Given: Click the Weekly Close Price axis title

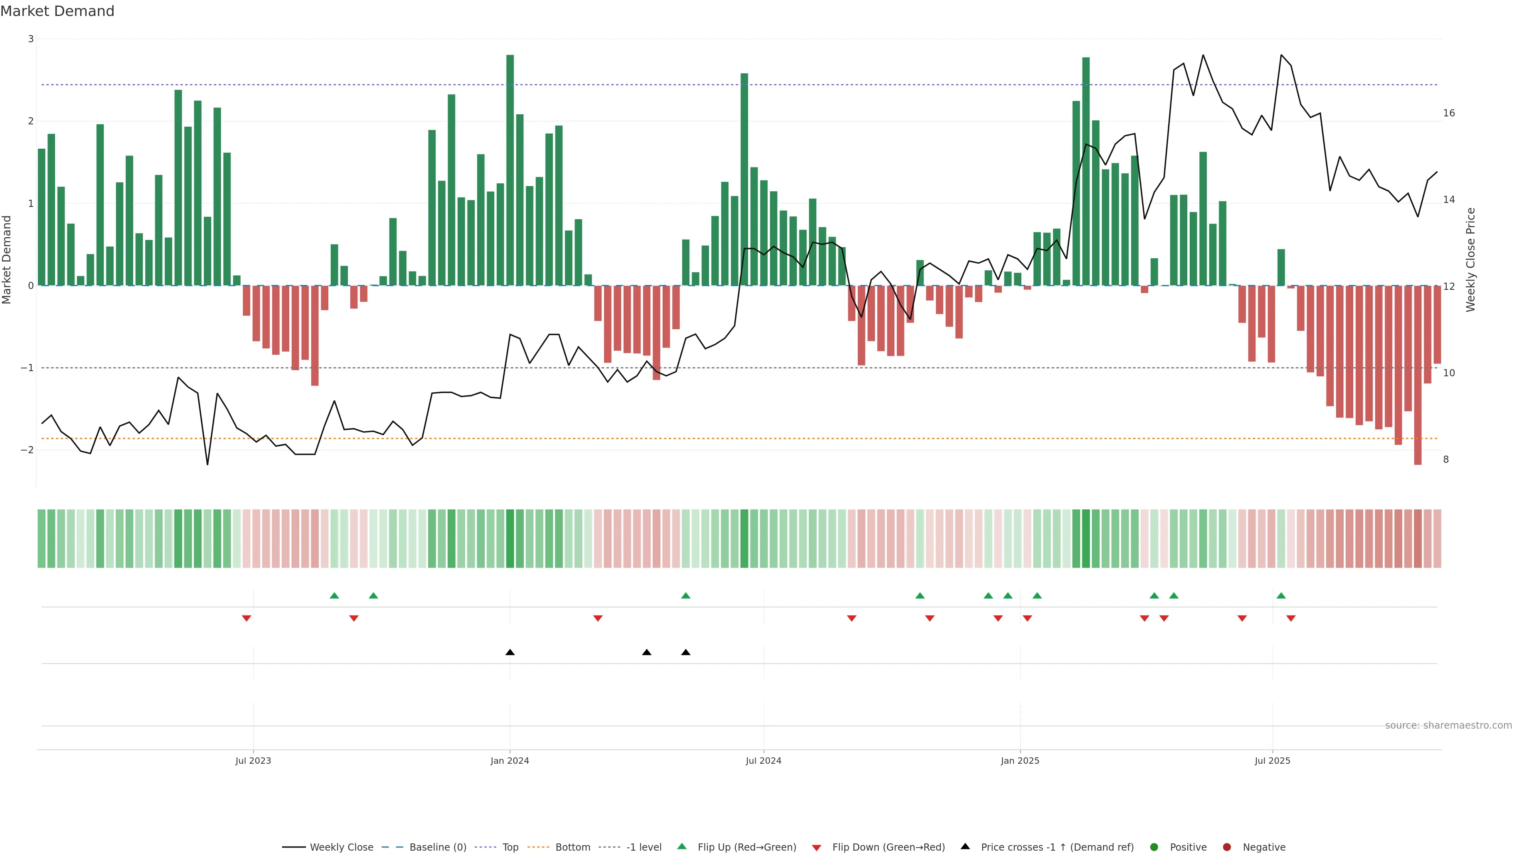Looking at the screenshot, I should point(1471,259).
